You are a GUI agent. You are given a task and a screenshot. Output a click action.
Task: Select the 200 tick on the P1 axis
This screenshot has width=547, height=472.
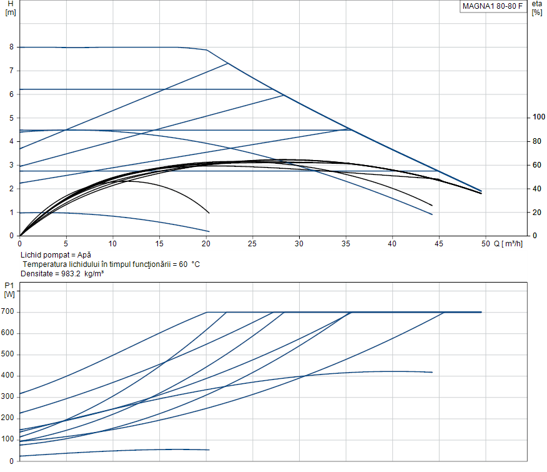[8, 418]
